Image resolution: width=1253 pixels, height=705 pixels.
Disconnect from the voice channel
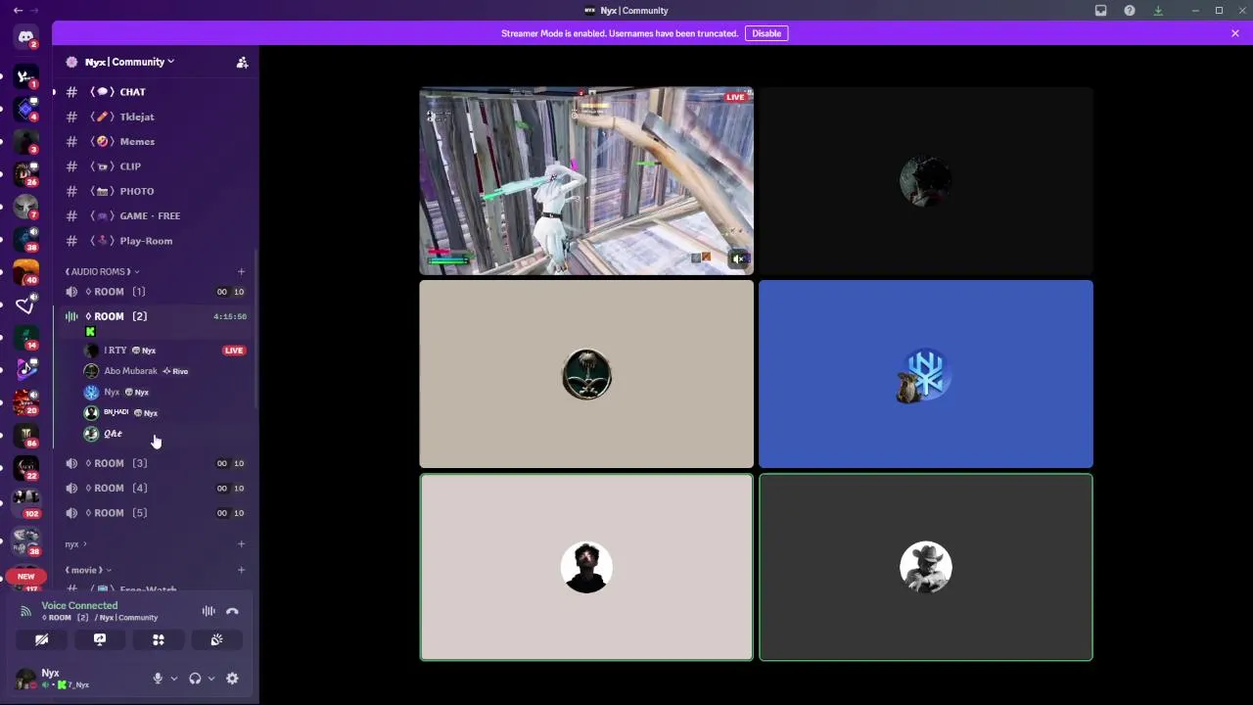(232, 611)
